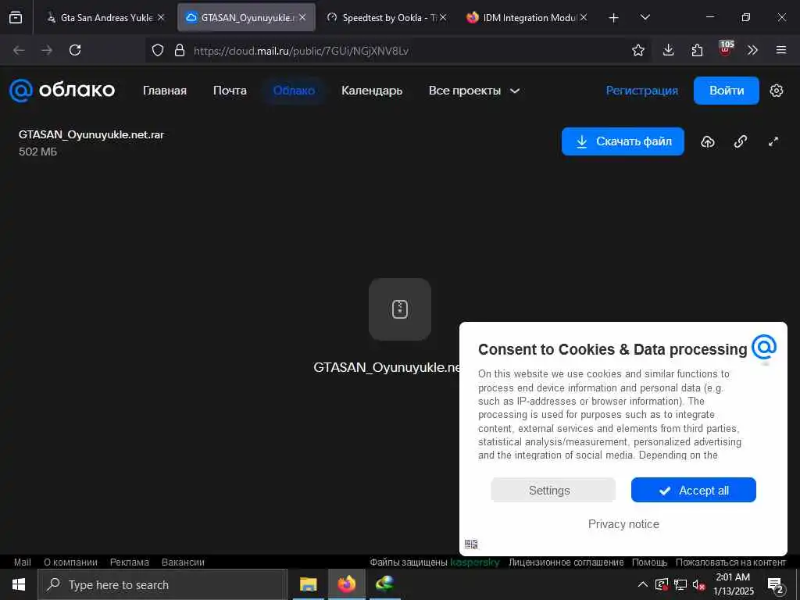The width and height of the screenshot is (800, 600).
Task: Switch to the Speedtest by Ookla tab
Action: pyautogui.click(x=386, y=17)
